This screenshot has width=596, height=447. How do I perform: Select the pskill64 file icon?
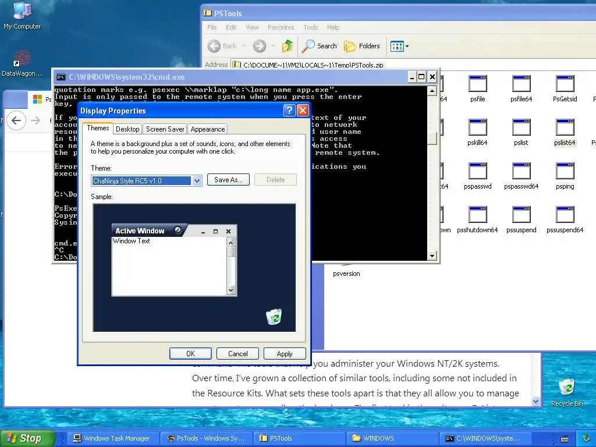[x=477, y=132]
